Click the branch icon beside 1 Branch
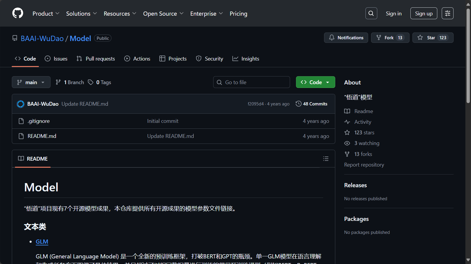The image size is (471, 264). pyautogui.click(x=58, y=82)
